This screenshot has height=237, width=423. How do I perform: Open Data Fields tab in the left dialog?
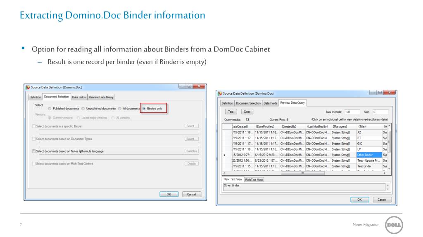point(79,97)
